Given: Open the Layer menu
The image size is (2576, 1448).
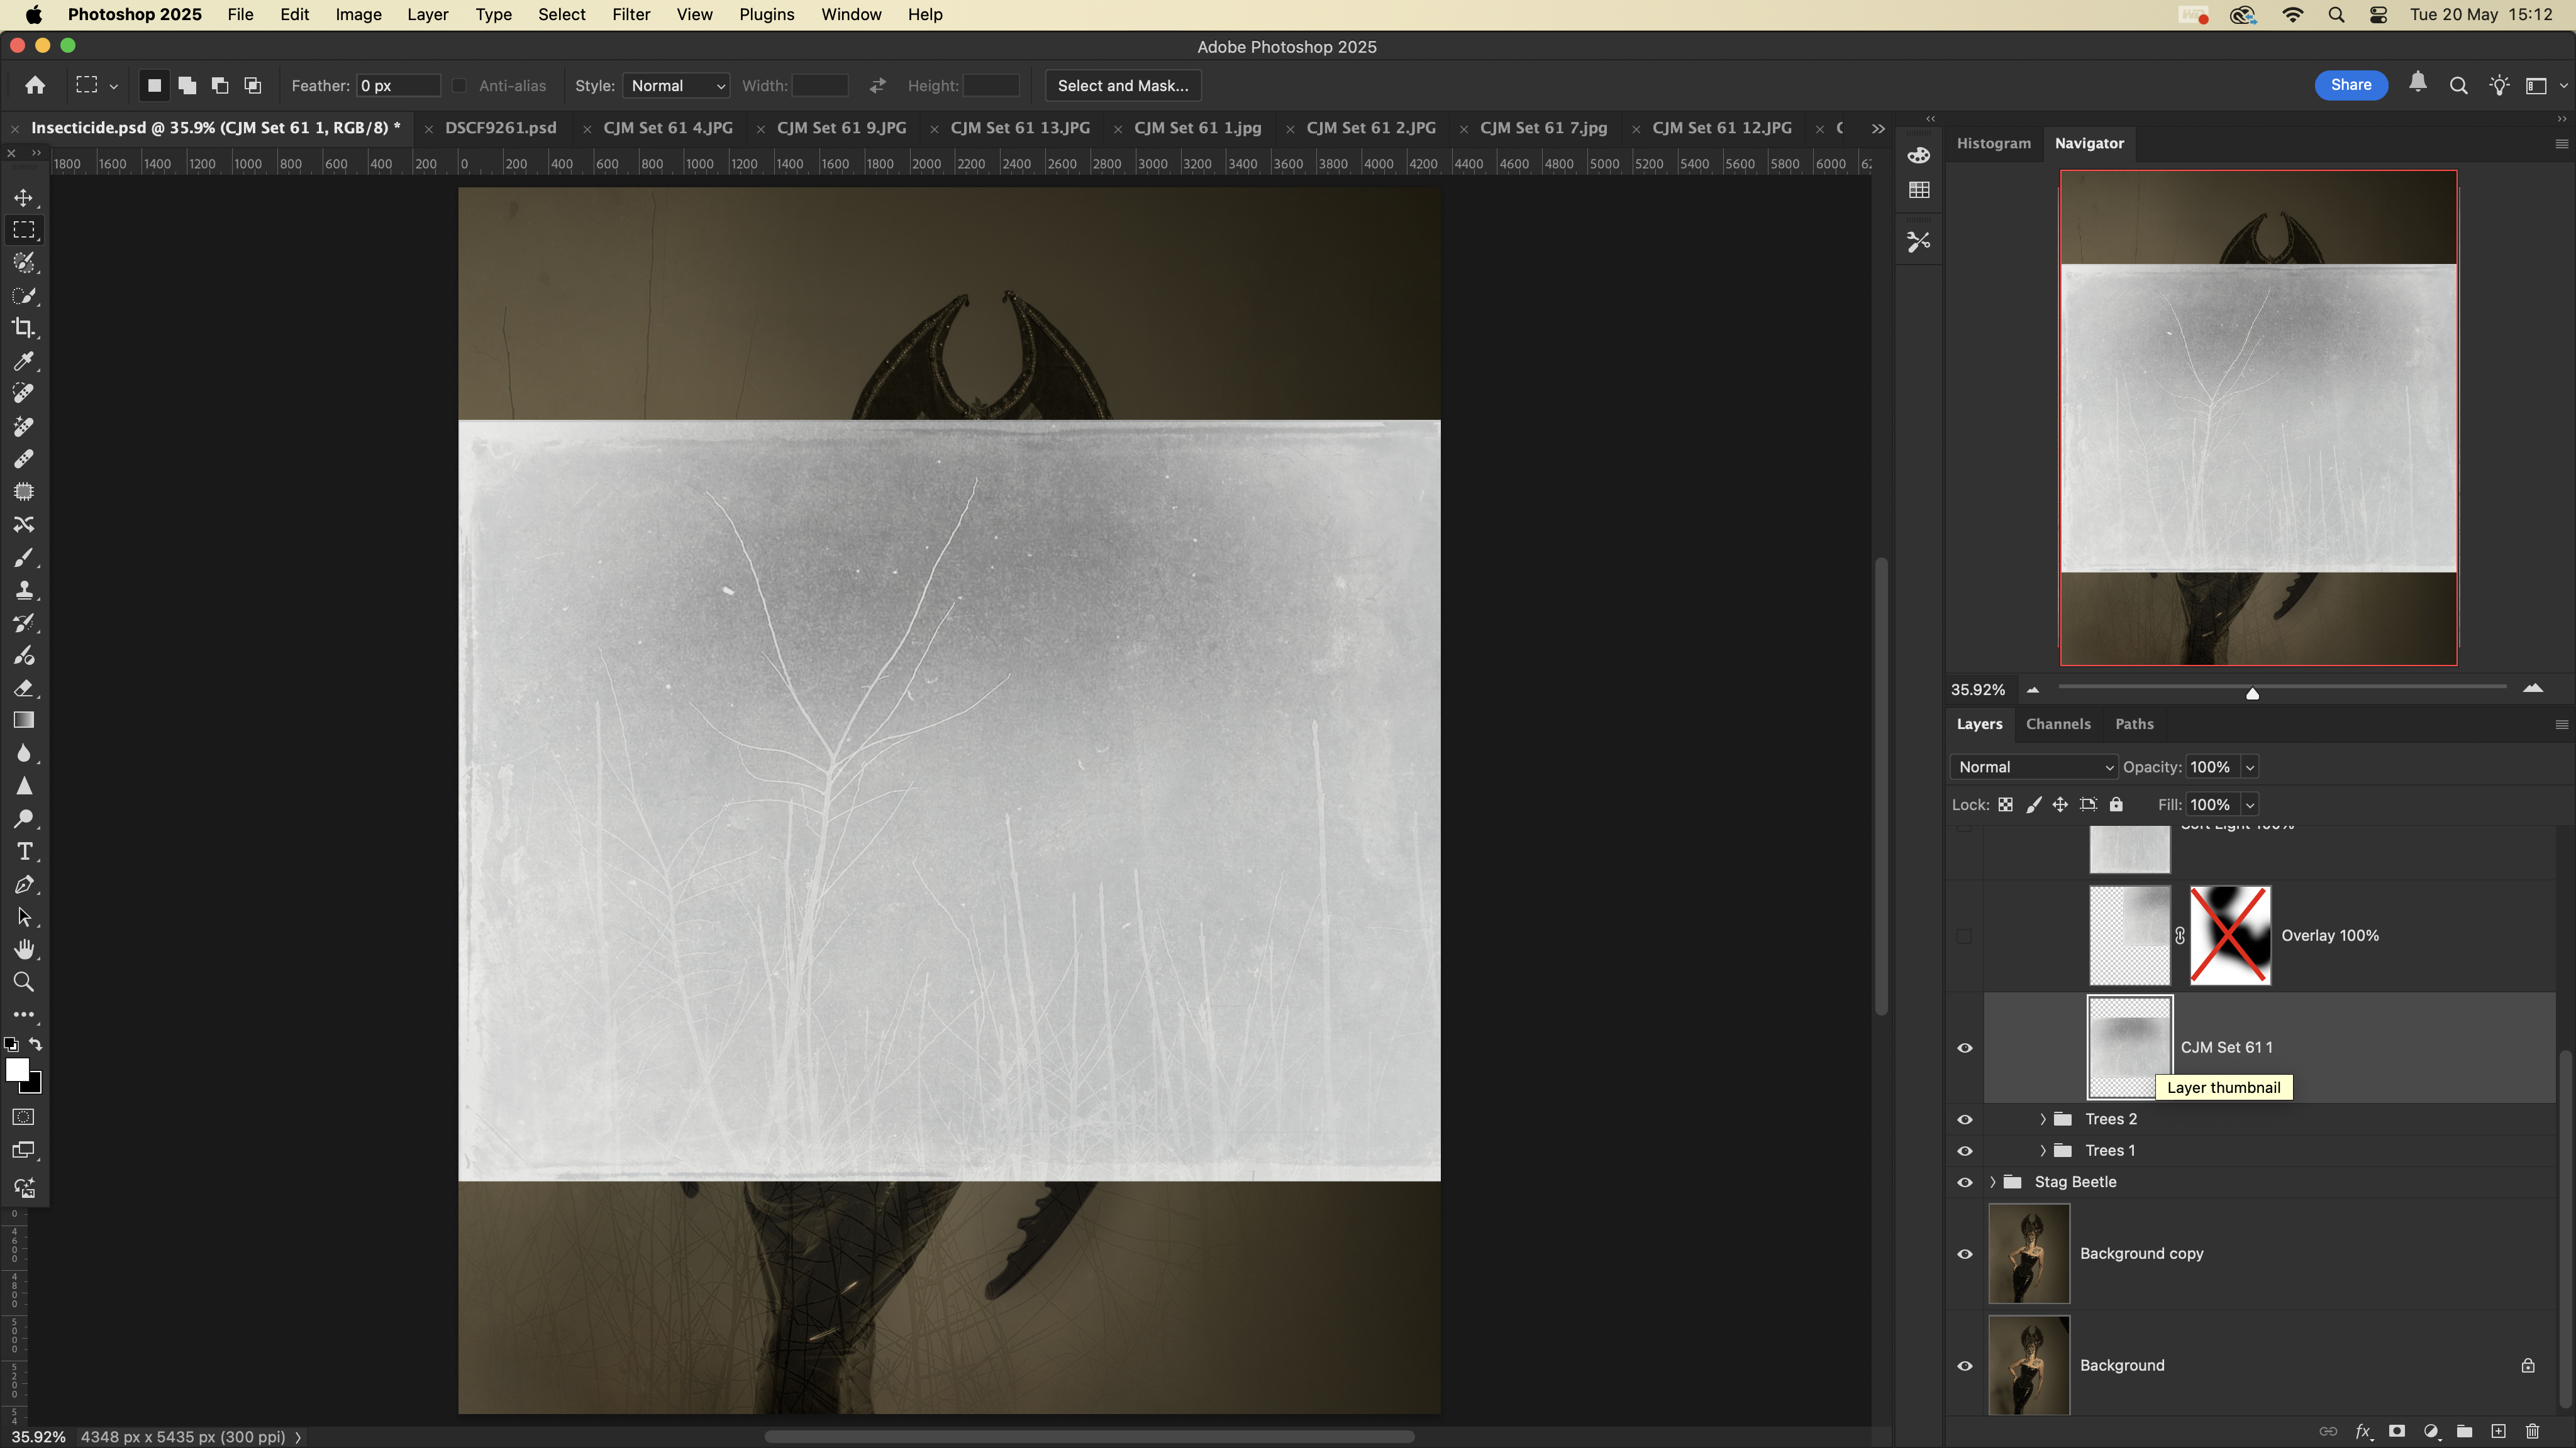Looking at the screenshot, I should tap(427, 14).
